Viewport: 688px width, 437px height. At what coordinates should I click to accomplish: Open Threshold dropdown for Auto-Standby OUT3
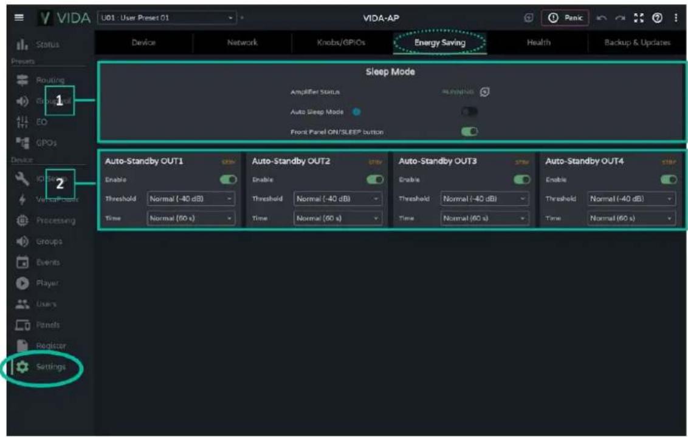pyautogui.click(x=484, y=198)
